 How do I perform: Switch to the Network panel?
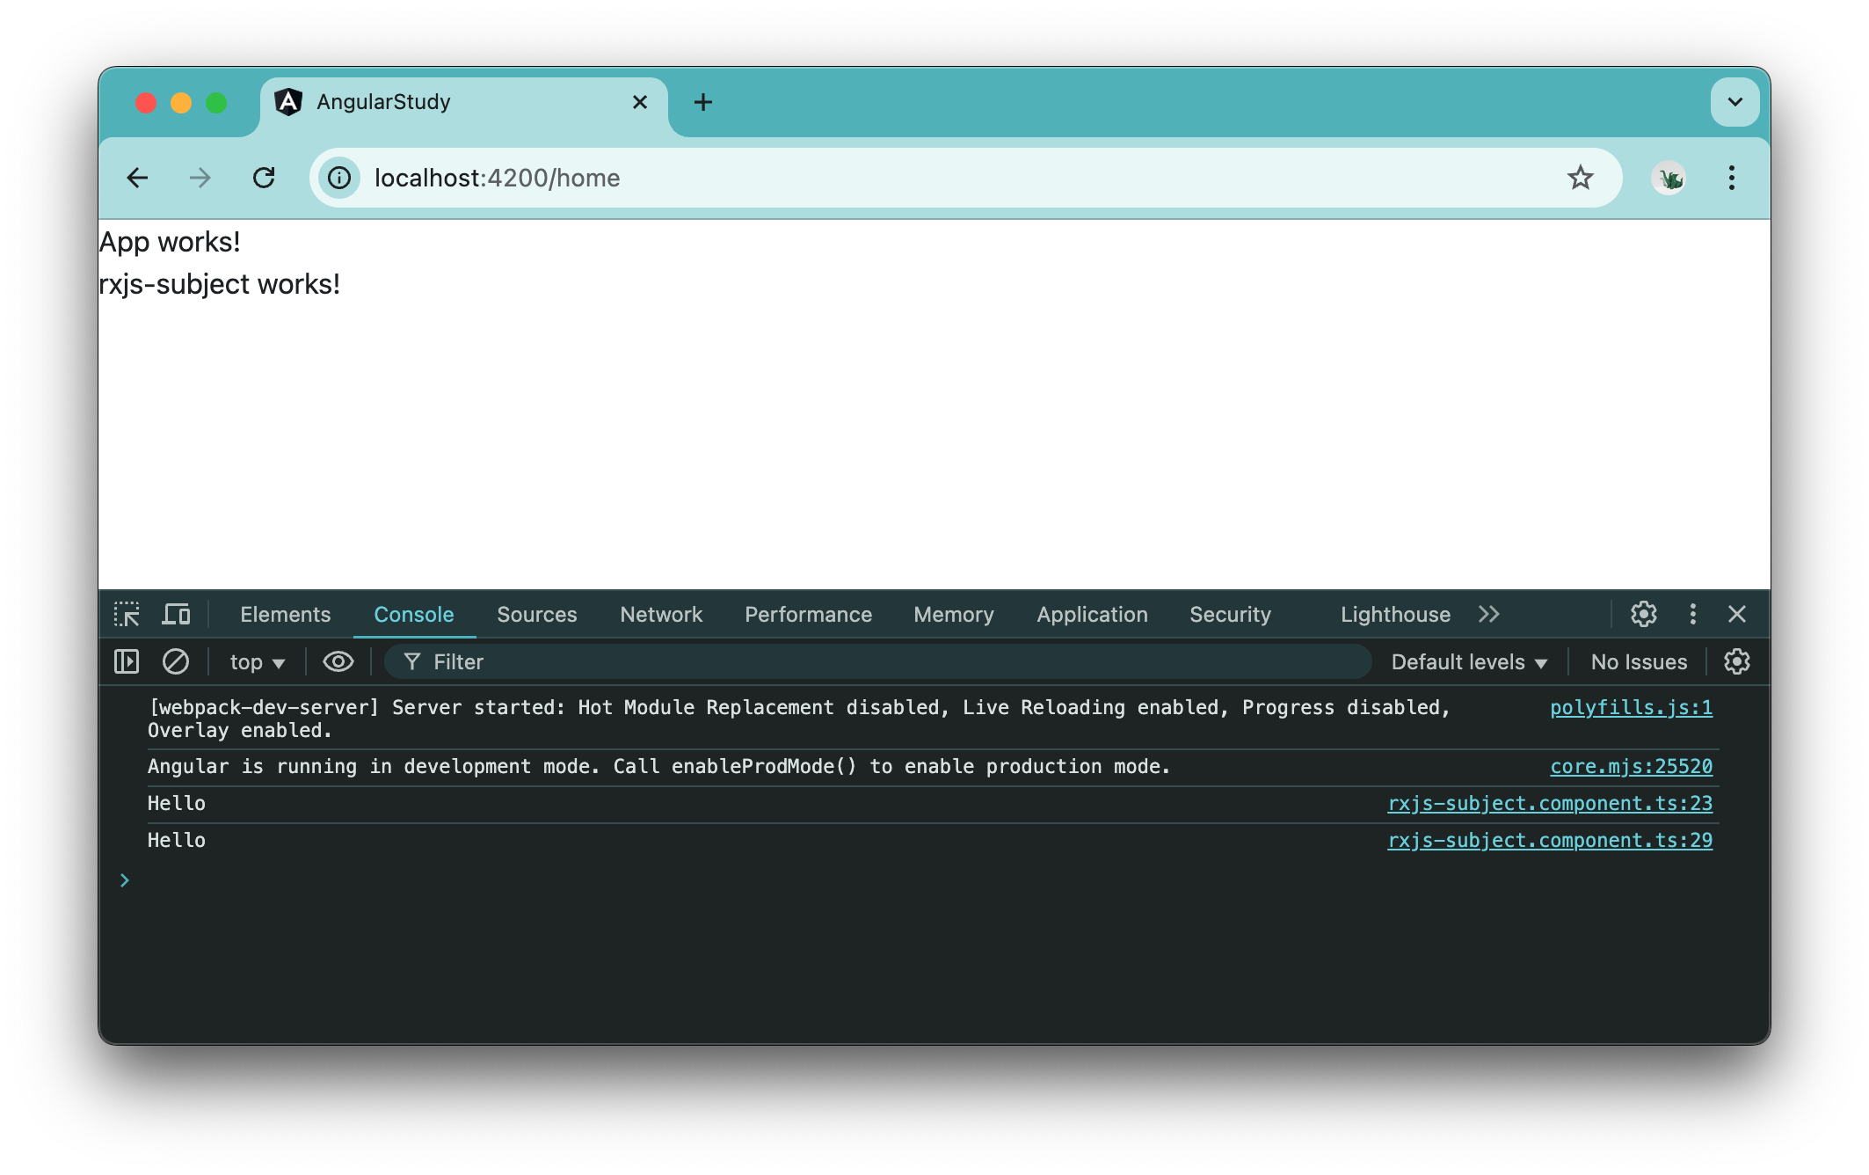click(660, 614)
